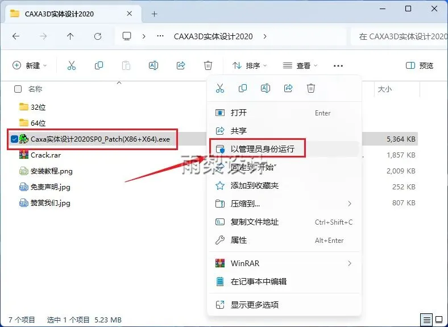Select 属性 in the context menu
Screen dimensions: 448x327
click(x=284, y=240)
